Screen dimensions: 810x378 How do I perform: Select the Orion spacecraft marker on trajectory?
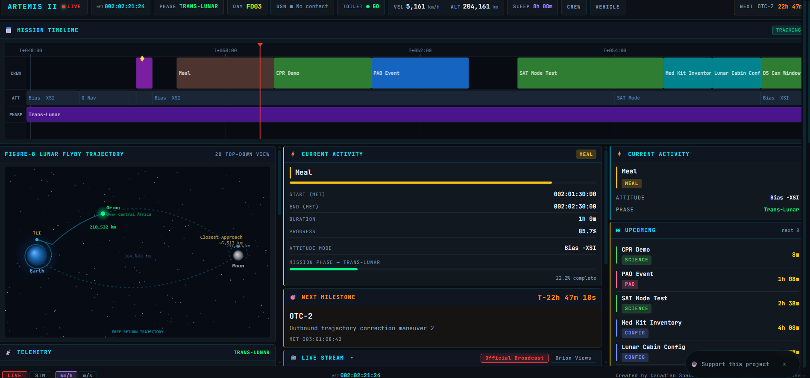tap(103, 214)
